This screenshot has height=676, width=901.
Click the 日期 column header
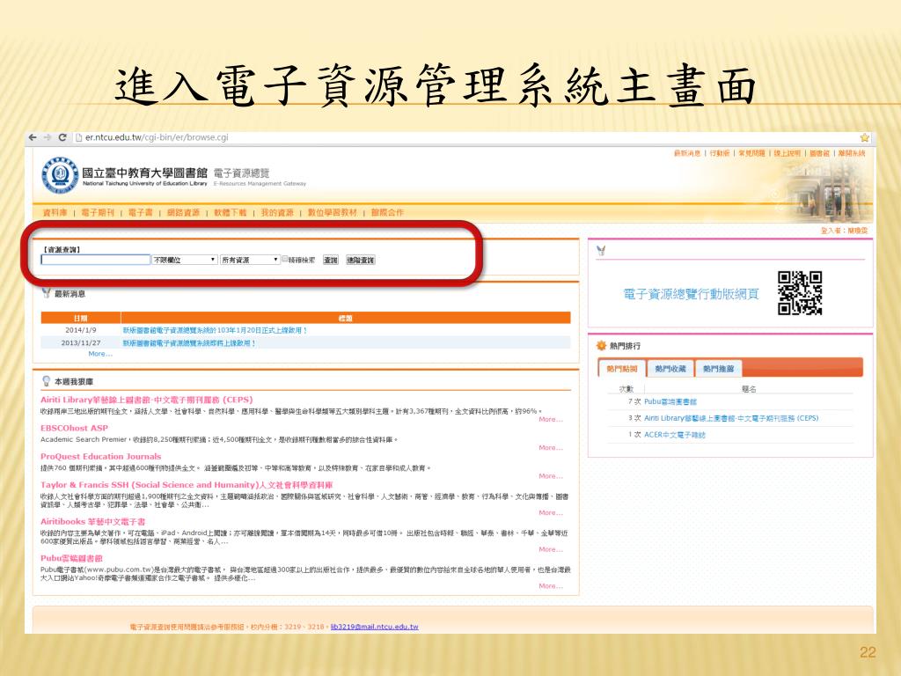(80, 318)
